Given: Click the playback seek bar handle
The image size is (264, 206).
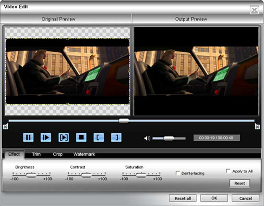Looking at the screenshot, I should point(124,121).
